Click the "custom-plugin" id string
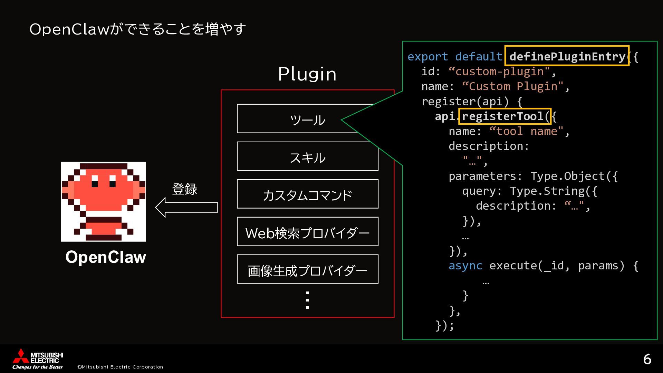The width and height of the screenshot is (663, 373). [x=499, y=71]
